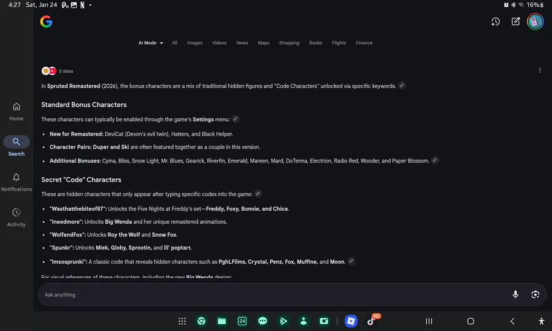
Task: Open the Contacts app in taskbar
Action: [304, 321]
